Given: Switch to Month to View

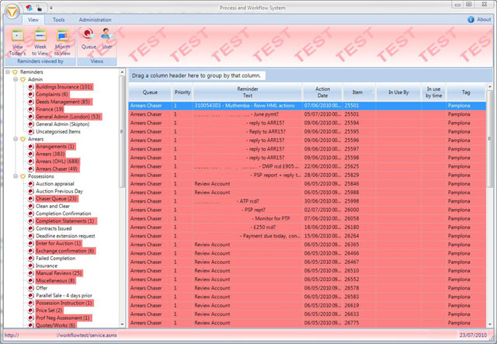Looking at the screenshot, I should (x=62, y=37).
